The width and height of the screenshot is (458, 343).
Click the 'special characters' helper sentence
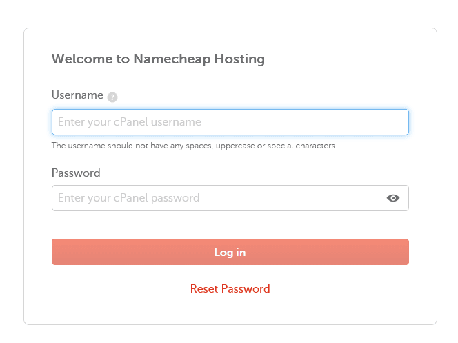click(x=195, y=146)
